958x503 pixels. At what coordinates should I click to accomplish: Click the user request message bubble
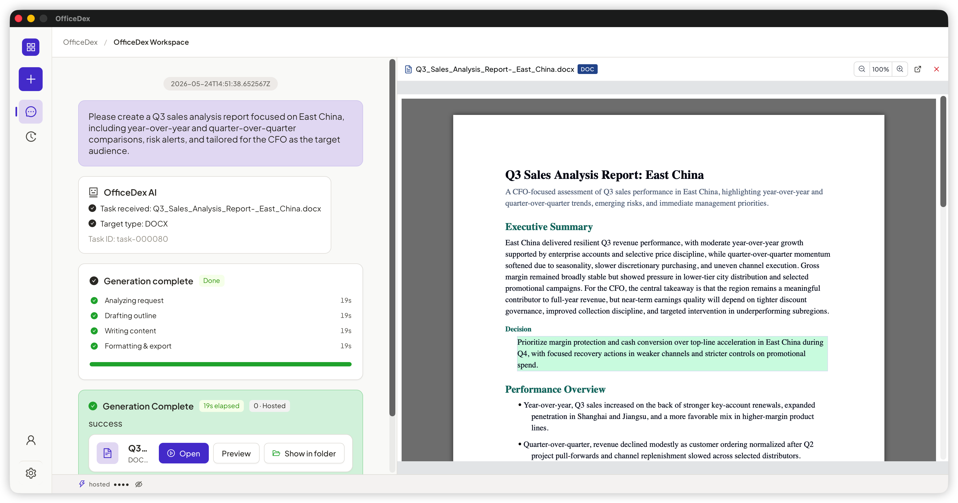pyautogui.click(x=220, y=133)
